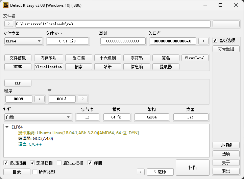Open the 内存映射 view
The width and height of the screenshot is (244, 179).
(49, 58)
